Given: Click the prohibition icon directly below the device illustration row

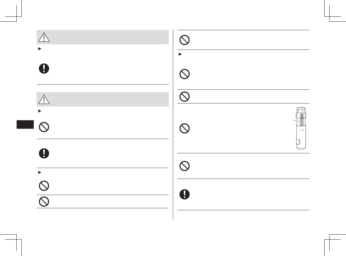Looking at the screenshot, I should coord(185,166).
